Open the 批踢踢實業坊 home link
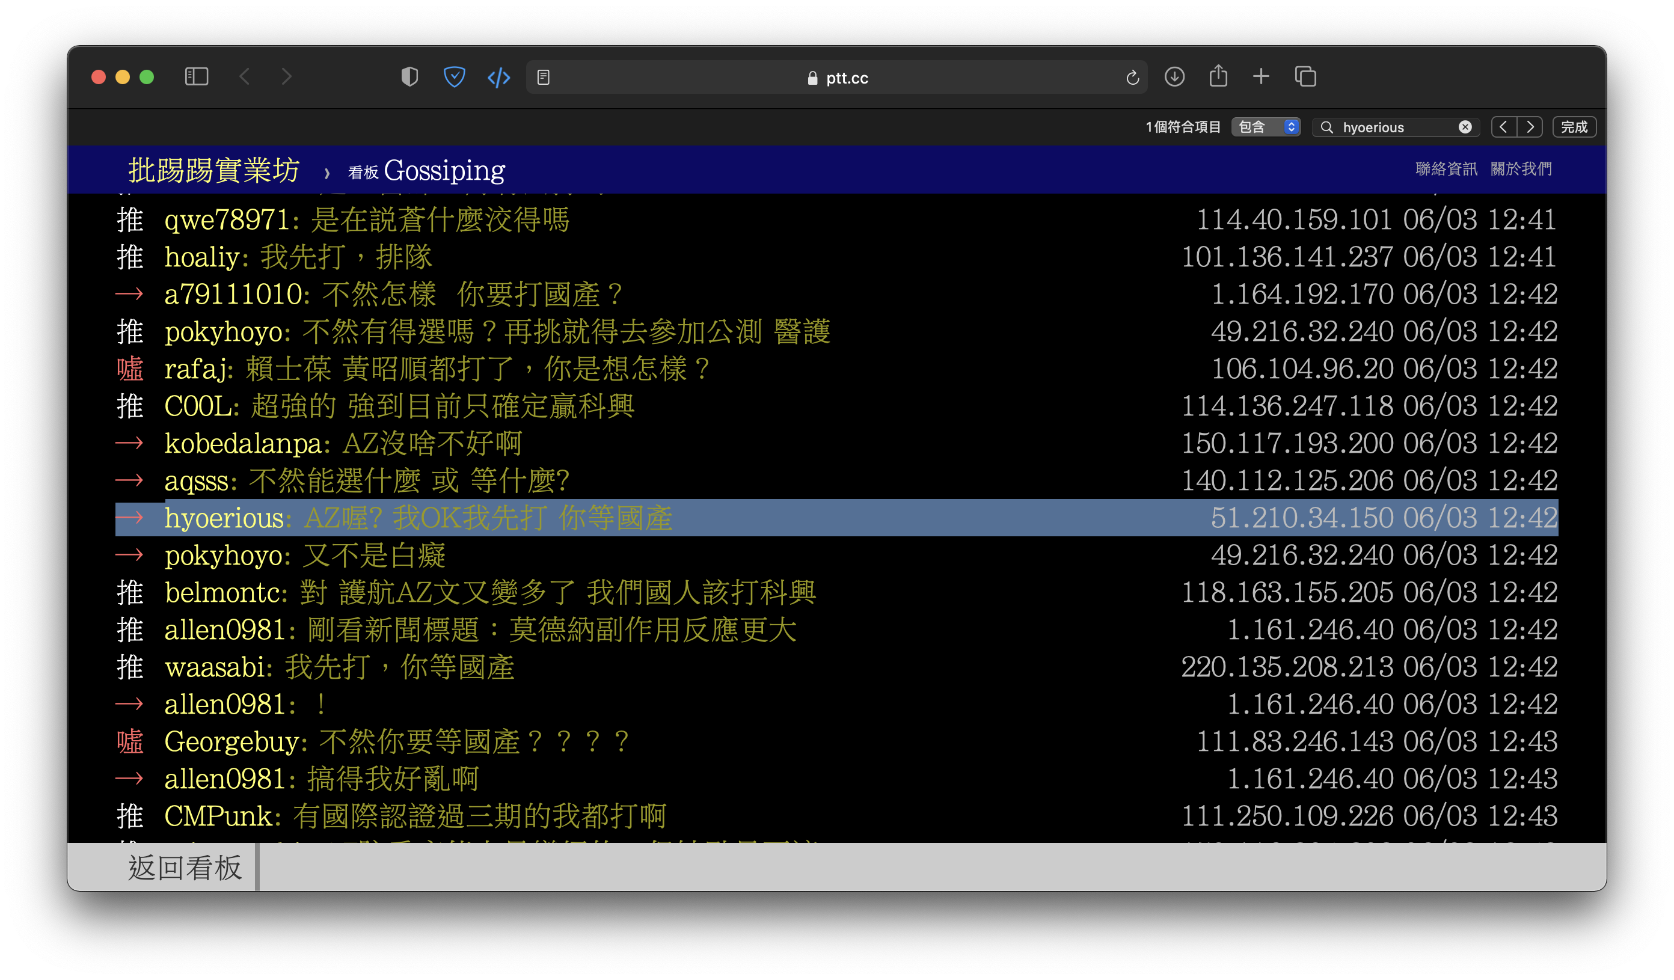 point(214,171)
